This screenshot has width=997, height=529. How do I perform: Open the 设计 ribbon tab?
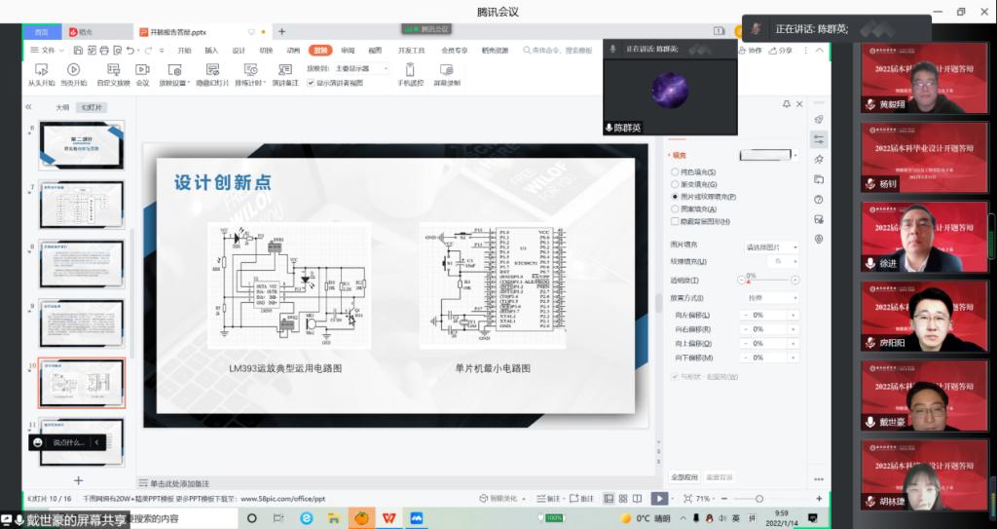(x=239, y=50)
